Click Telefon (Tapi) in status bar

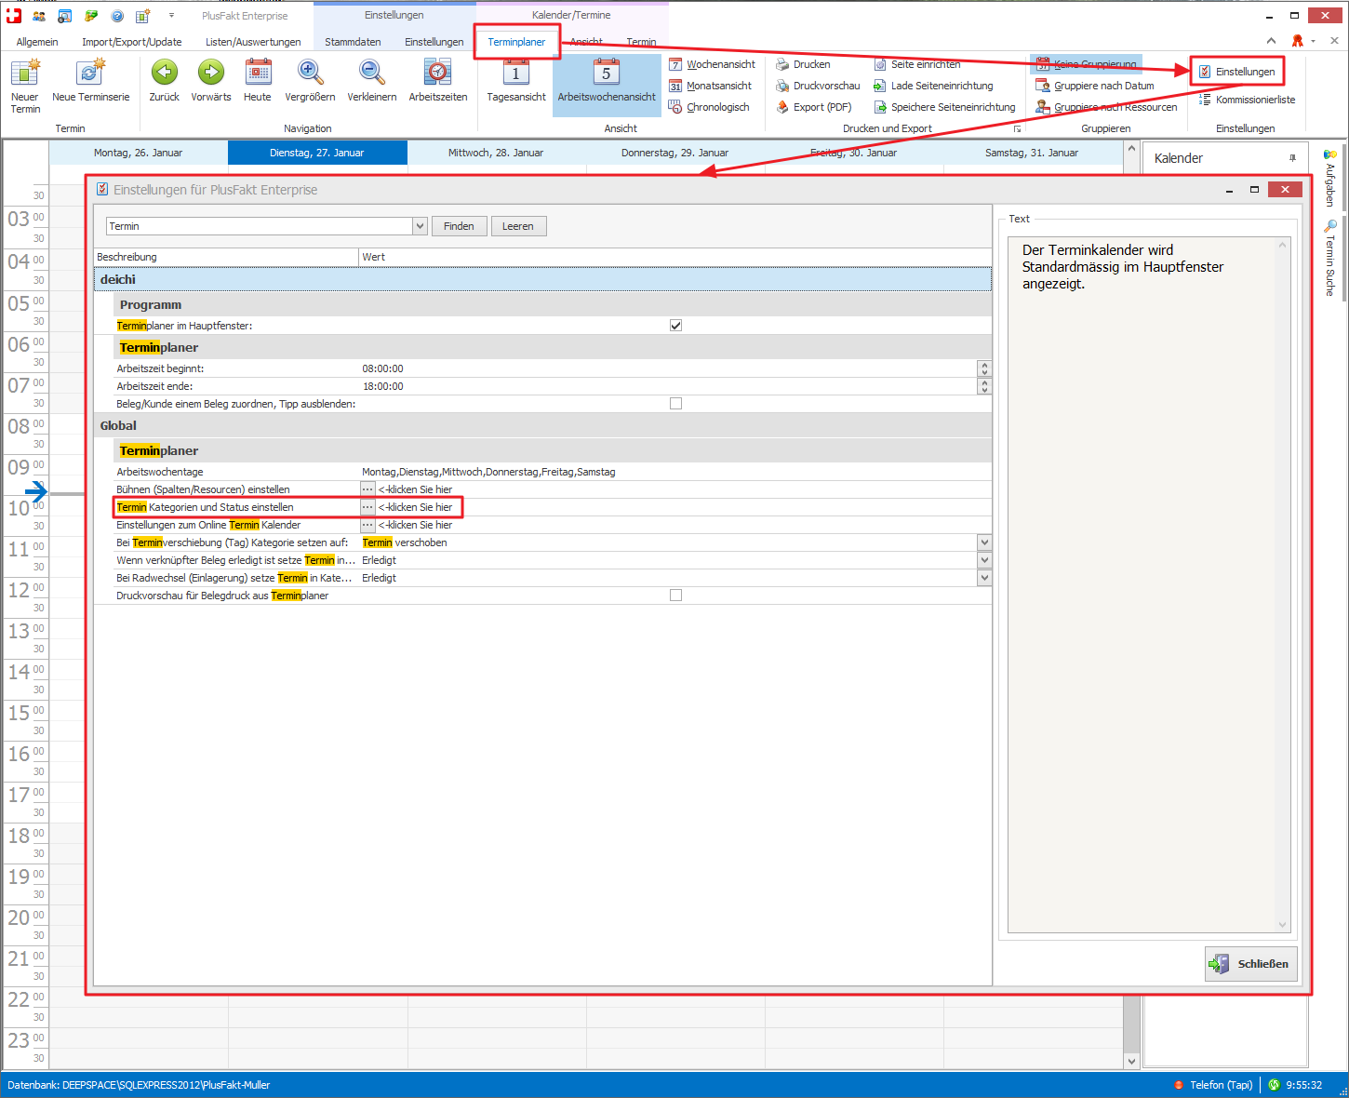point(1213,1085)
